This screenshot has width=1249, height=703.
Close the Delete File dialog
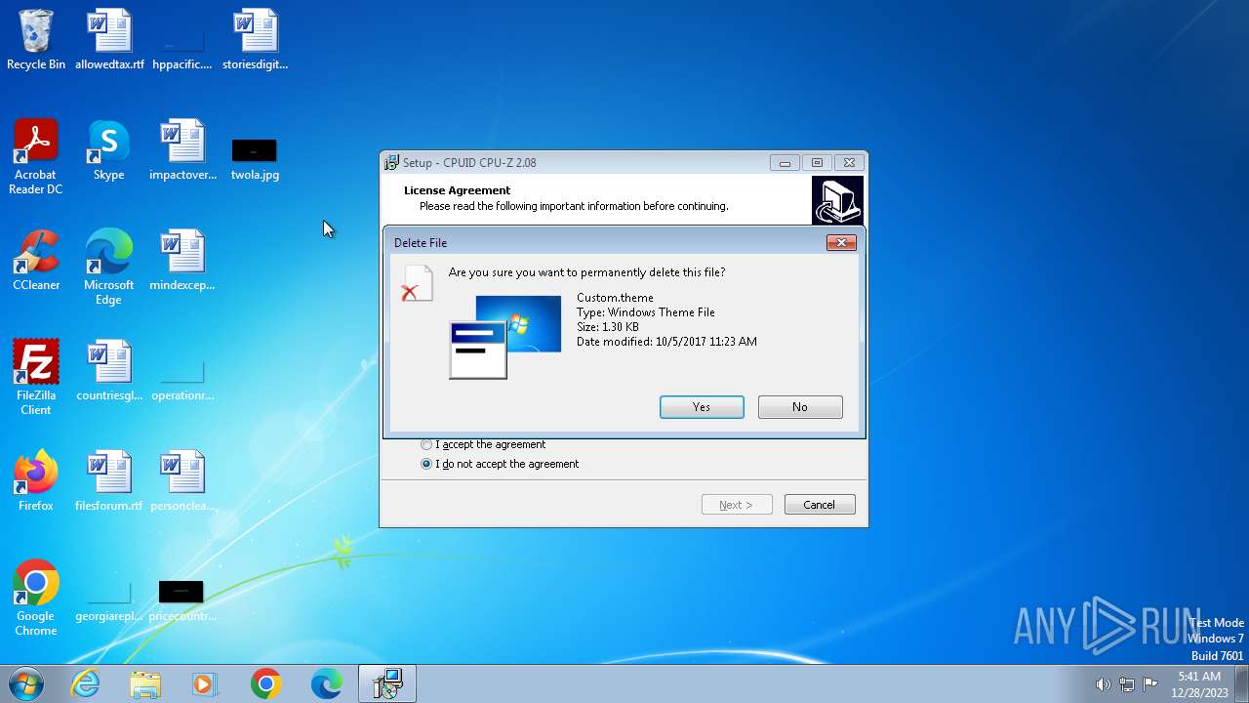tap(841, 243)
